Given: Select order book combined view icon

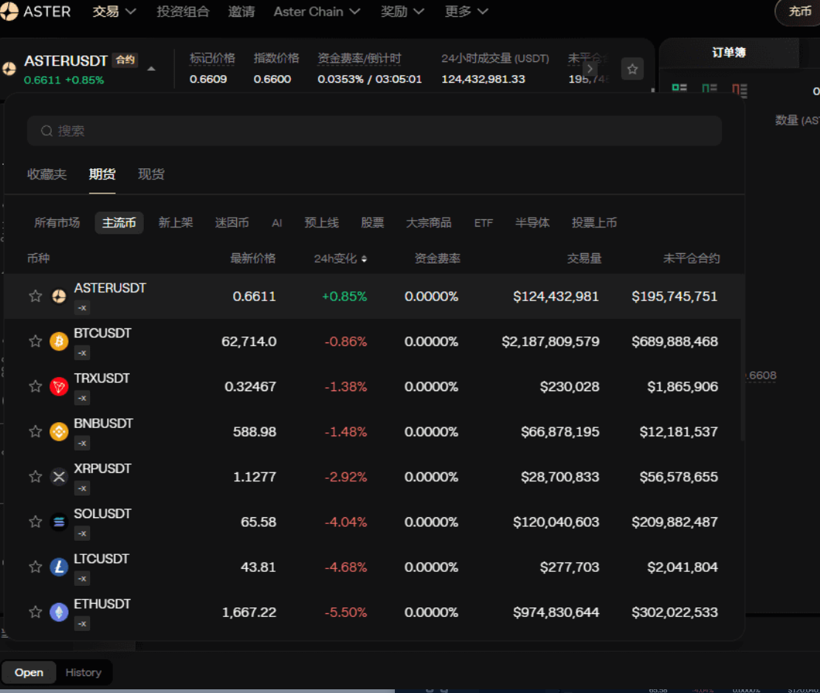Looking at the screenshot, I should (679, 88).
